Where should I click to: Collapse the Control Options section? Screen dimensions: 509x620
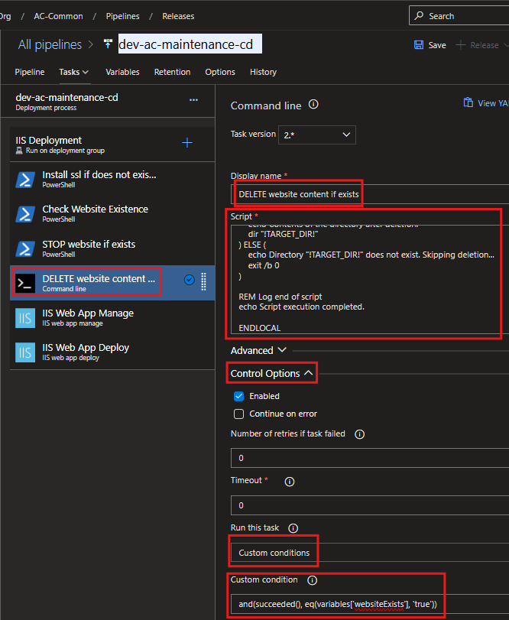pyautogui.click(x=272, y=373)
